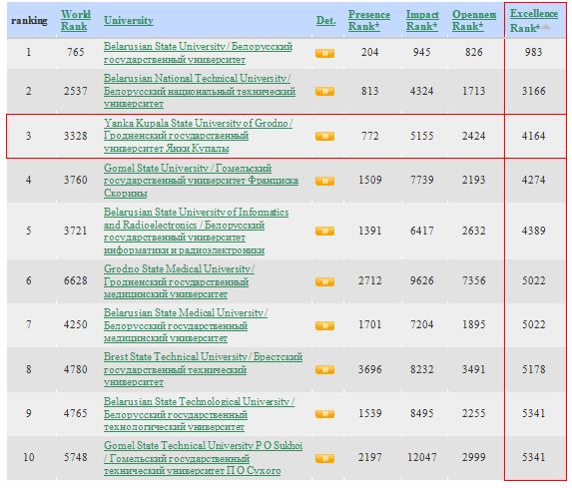The height and width of the screenshot is (488, 572).
Task: Select world rank value 4250
Action: point(76,324)
